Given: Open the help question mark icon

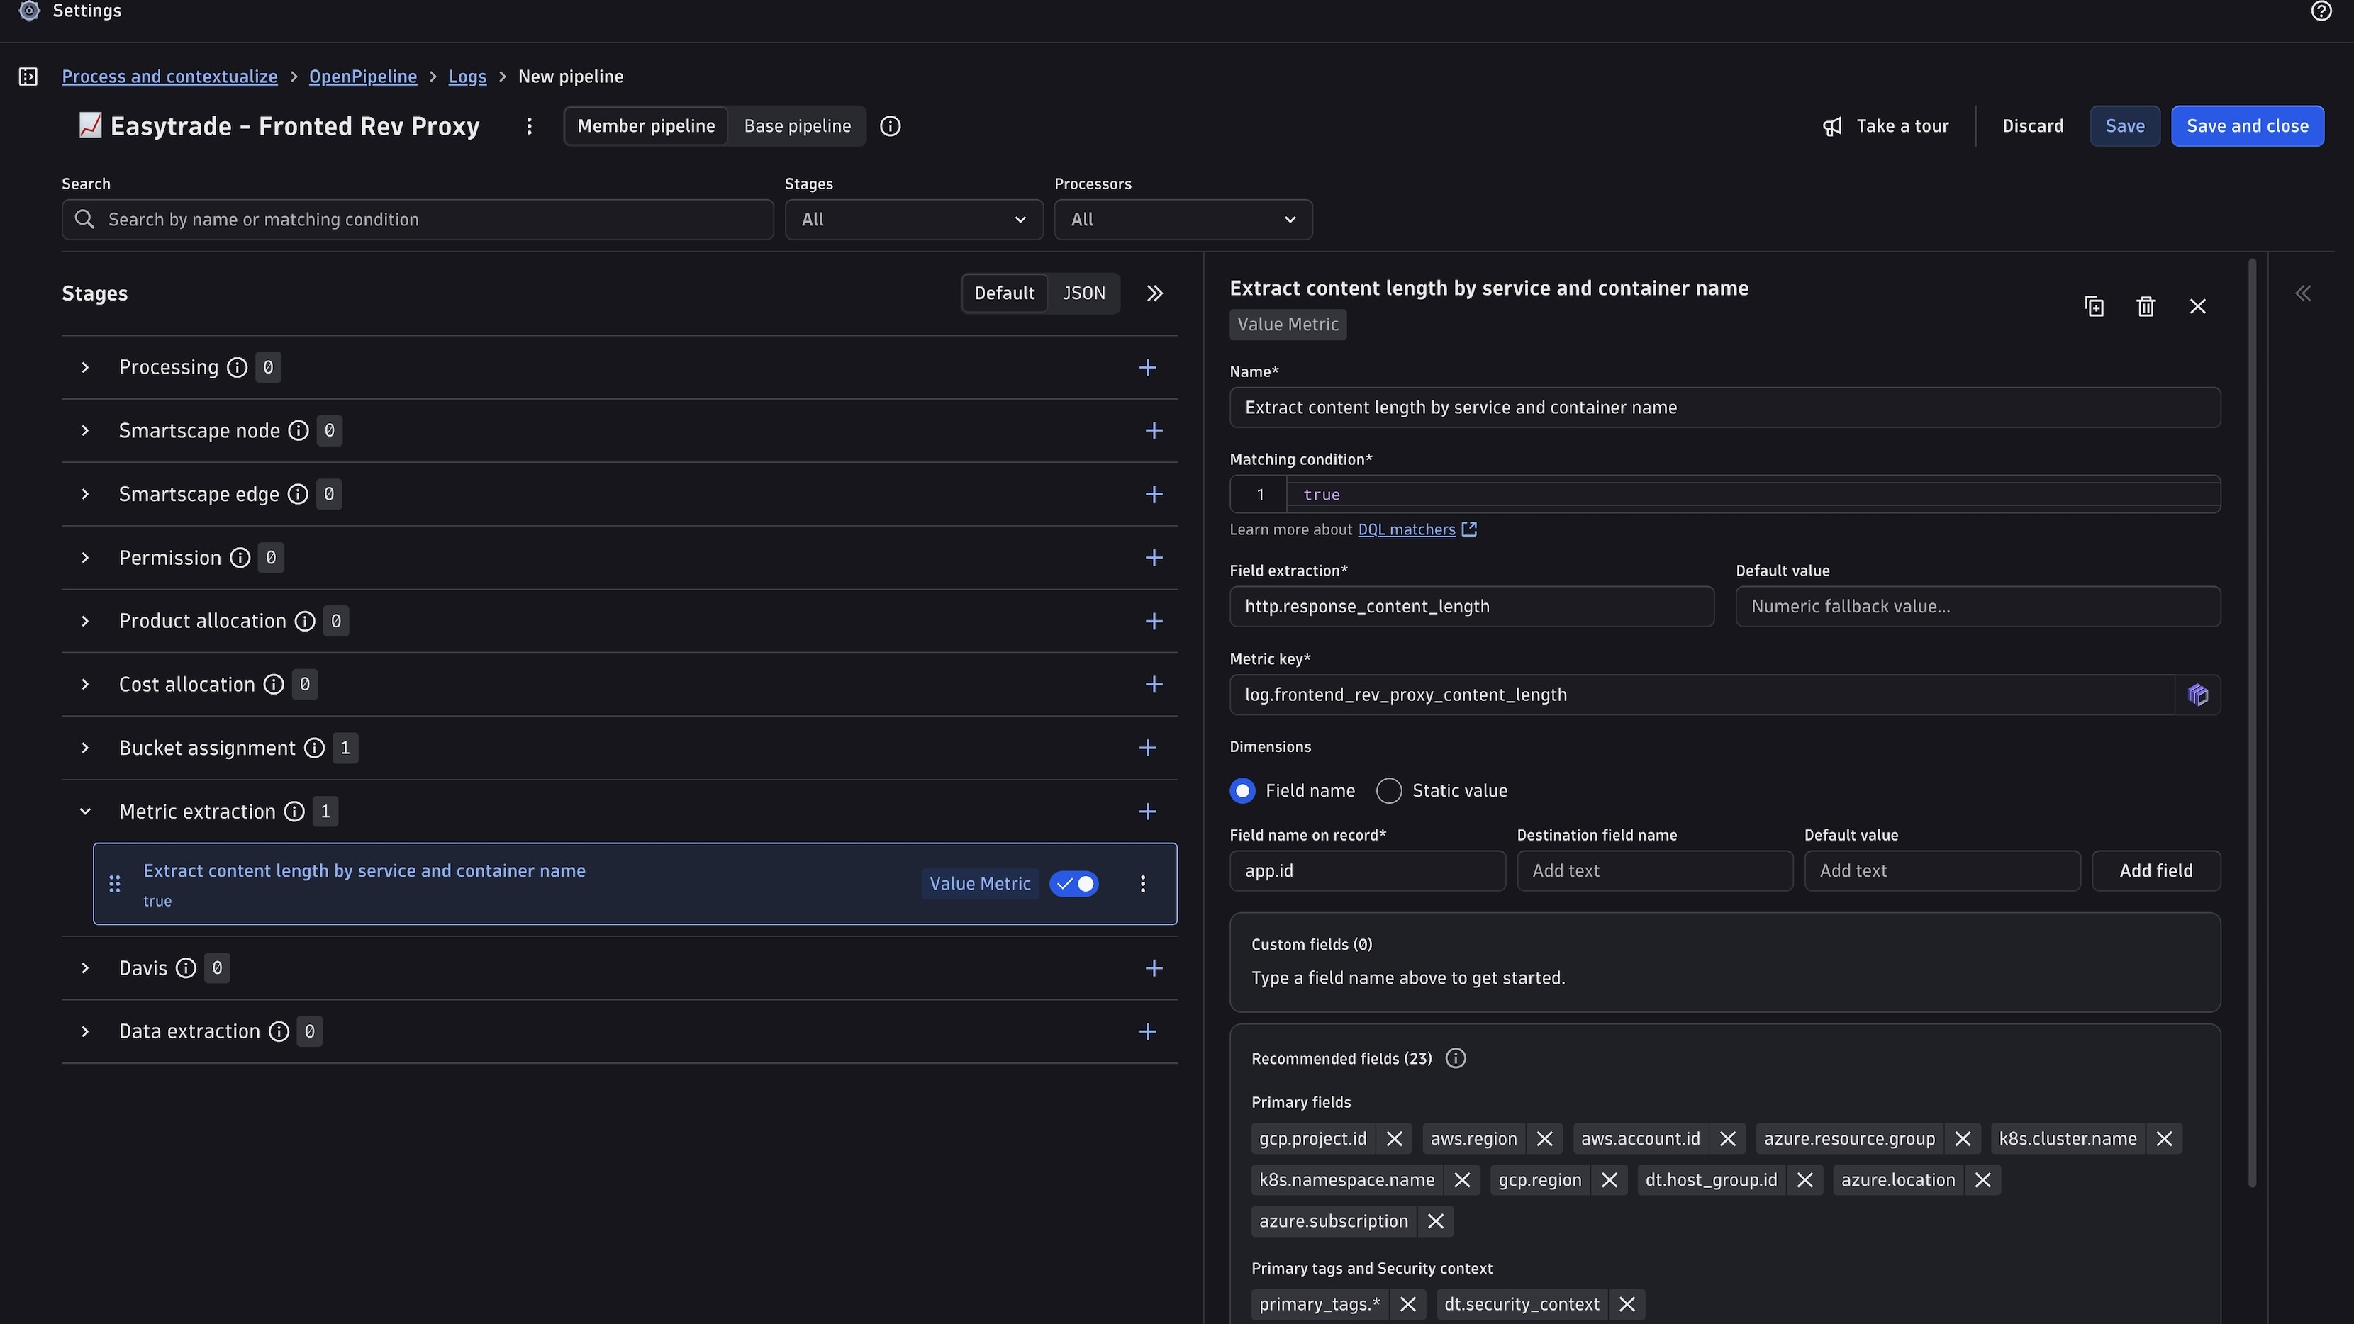Looking at the screenshot, I should click(x=2321, y=11).
